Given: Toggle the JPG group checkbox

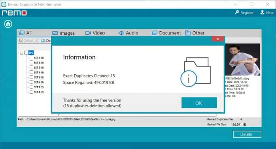Looking at the screenshot, I should coord(26,53).
